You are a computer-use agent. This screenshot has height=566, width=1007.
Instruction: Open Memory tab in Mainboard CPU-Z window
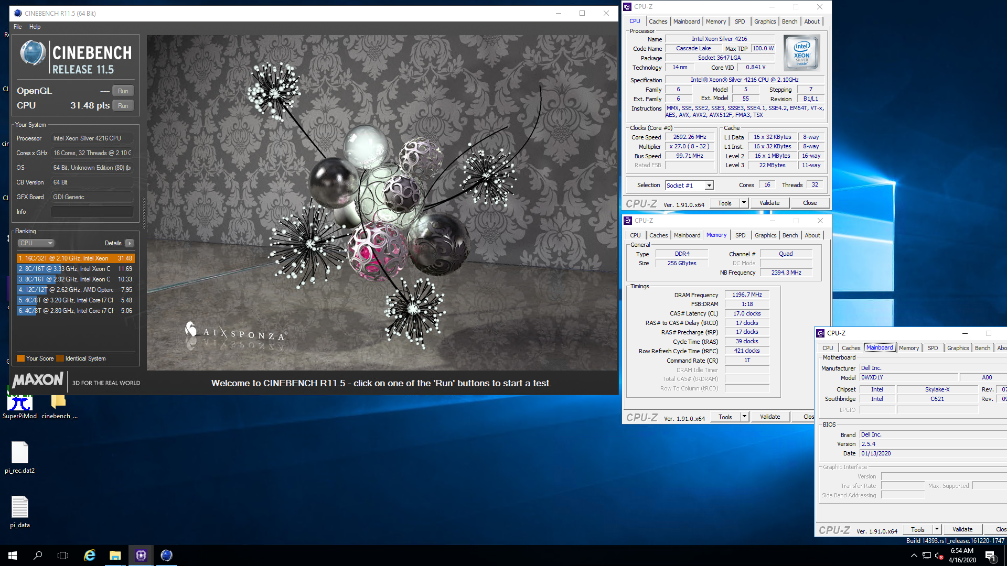(x=908, y=348)
